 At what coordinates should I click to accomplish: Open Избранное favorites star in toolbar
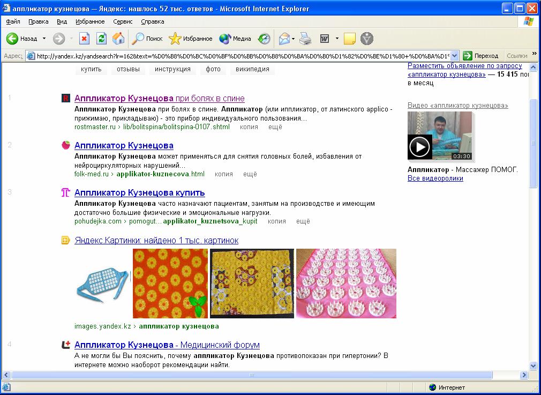click(x=191, y=39)
